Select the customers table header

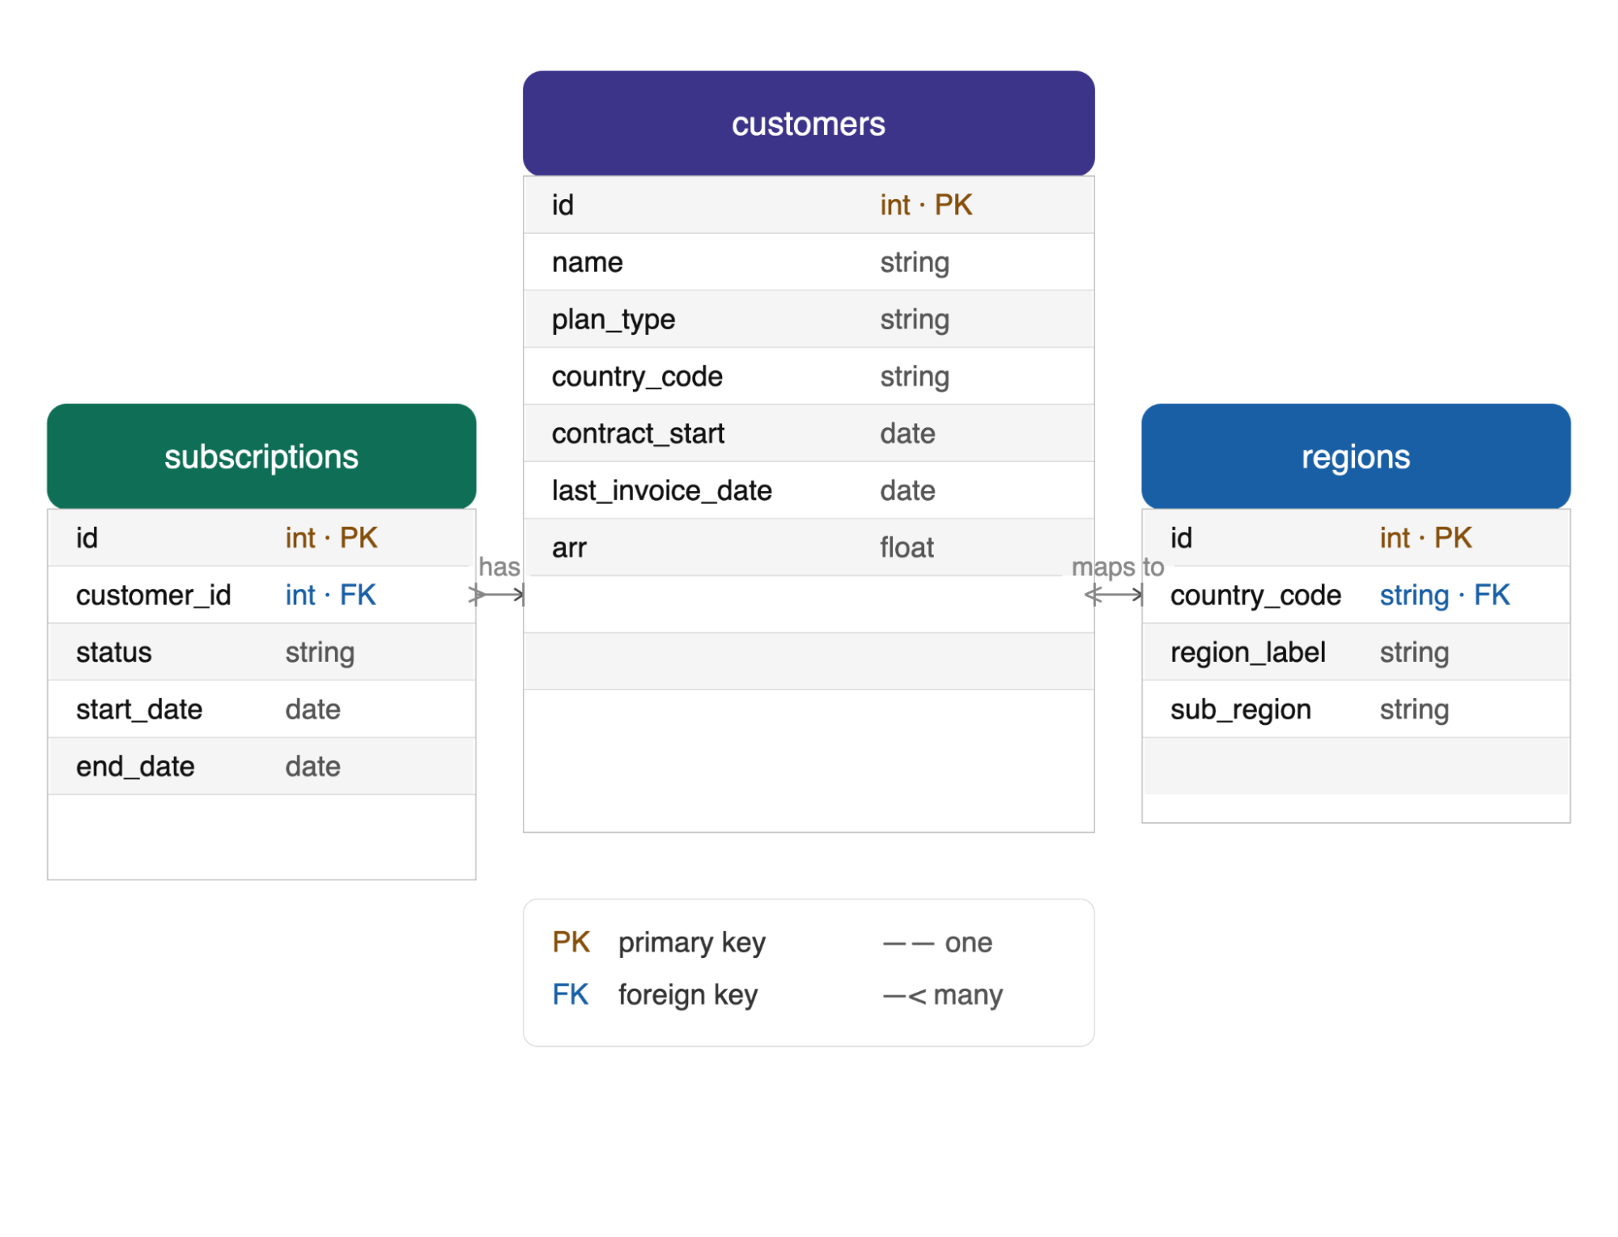pos(808,123)
